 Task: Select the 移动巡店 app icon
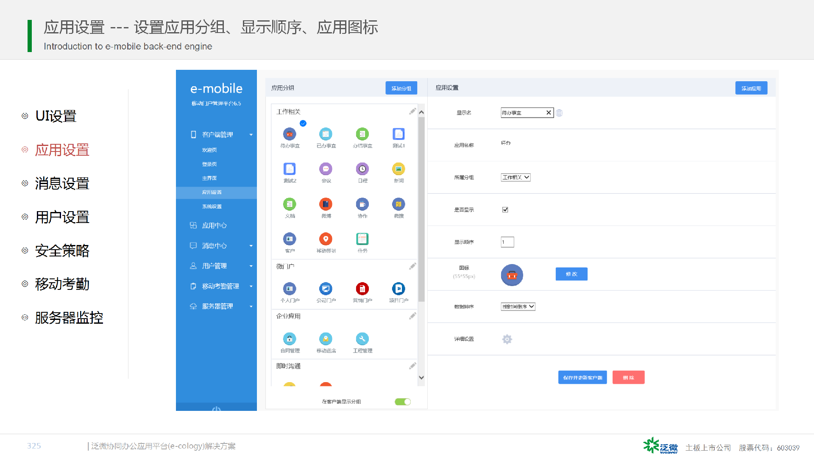(326, 339)
